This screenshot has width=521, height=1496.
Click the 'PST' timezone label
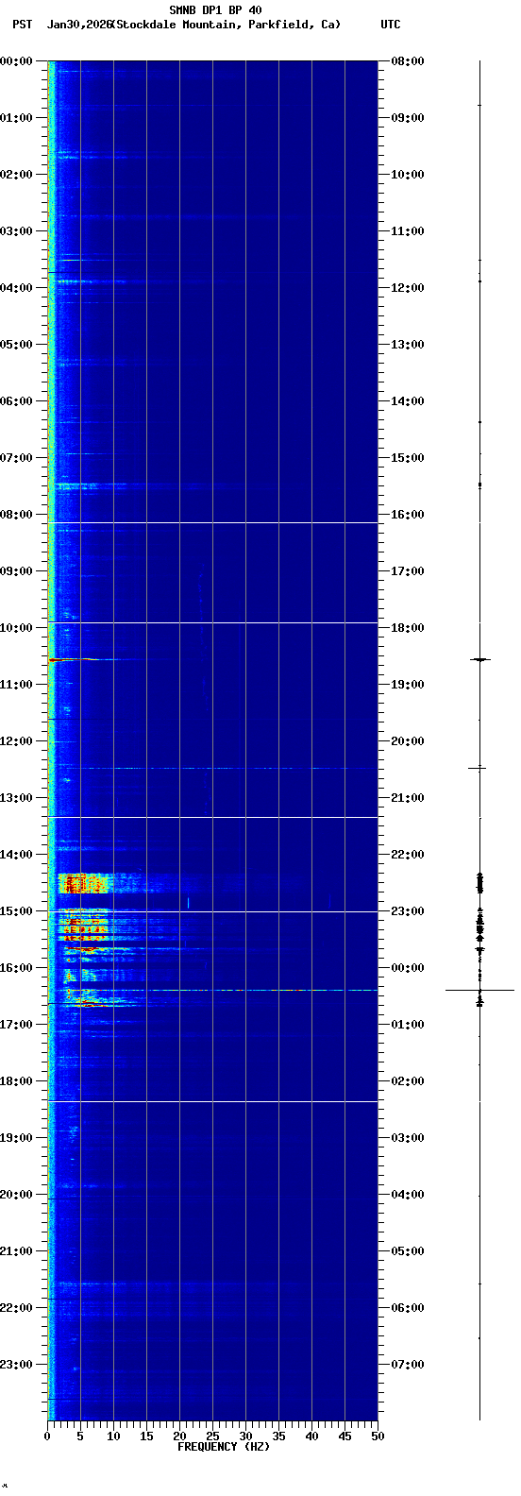pos(22,25)
